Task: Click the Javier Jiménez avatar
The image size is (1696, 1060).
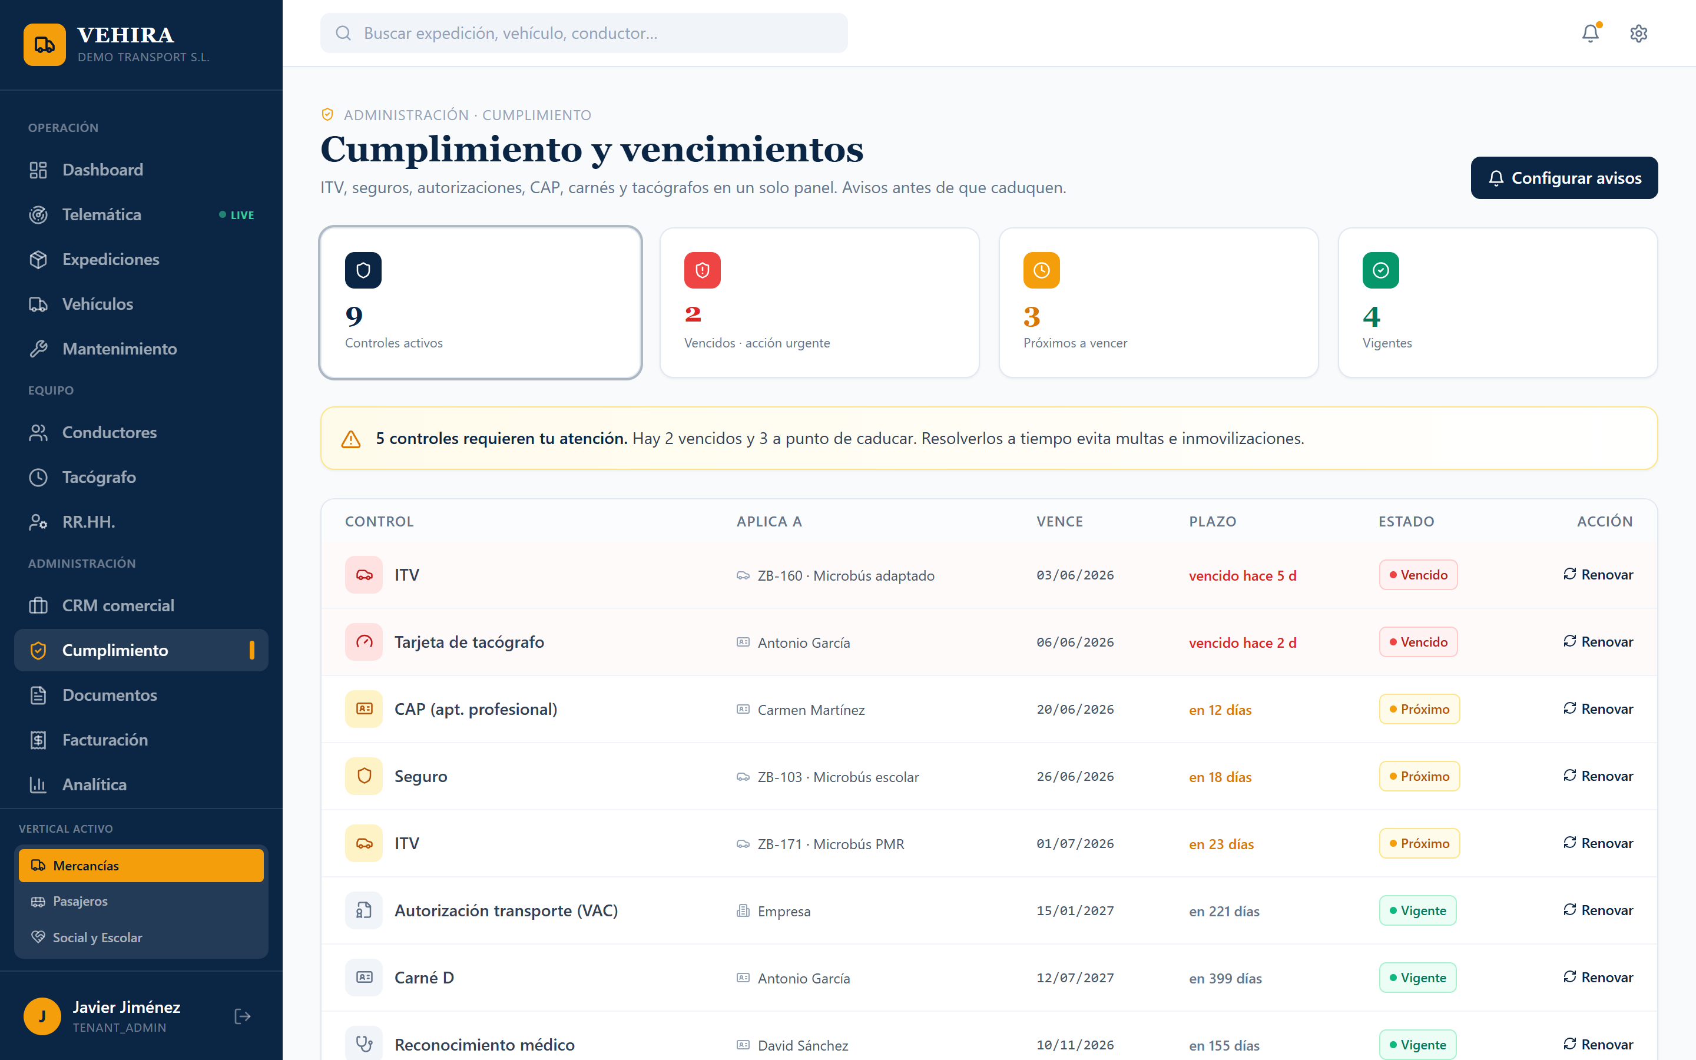Action: point(42,1016)
